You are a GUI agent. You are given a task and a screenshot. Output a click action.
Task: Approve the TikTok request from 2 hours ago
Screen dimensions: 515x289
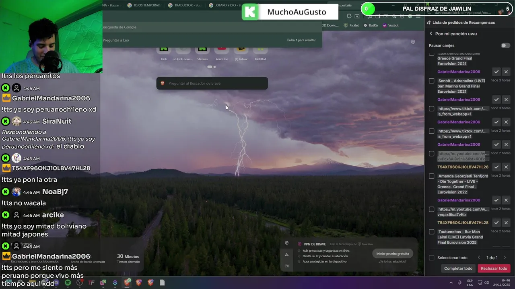(x=496, y=144)
